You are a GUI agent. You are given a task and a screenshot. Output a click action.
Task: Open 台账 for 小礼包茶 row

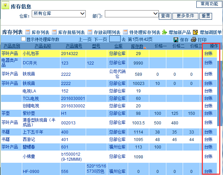208,53
